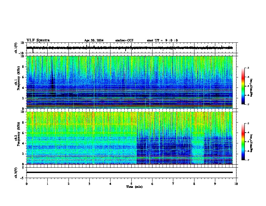This screenshot has height=206, width=266.
Task: Select the ch.1 "Frequency (kHz)" axis label
Action: click(x=18, y=78)
